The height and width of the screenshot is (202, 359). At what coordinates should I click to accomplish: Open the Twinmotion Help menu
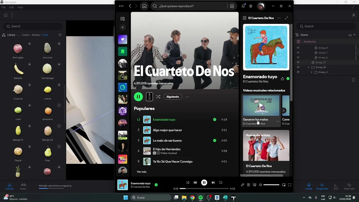pyautogui.click(x=20, y=7)
